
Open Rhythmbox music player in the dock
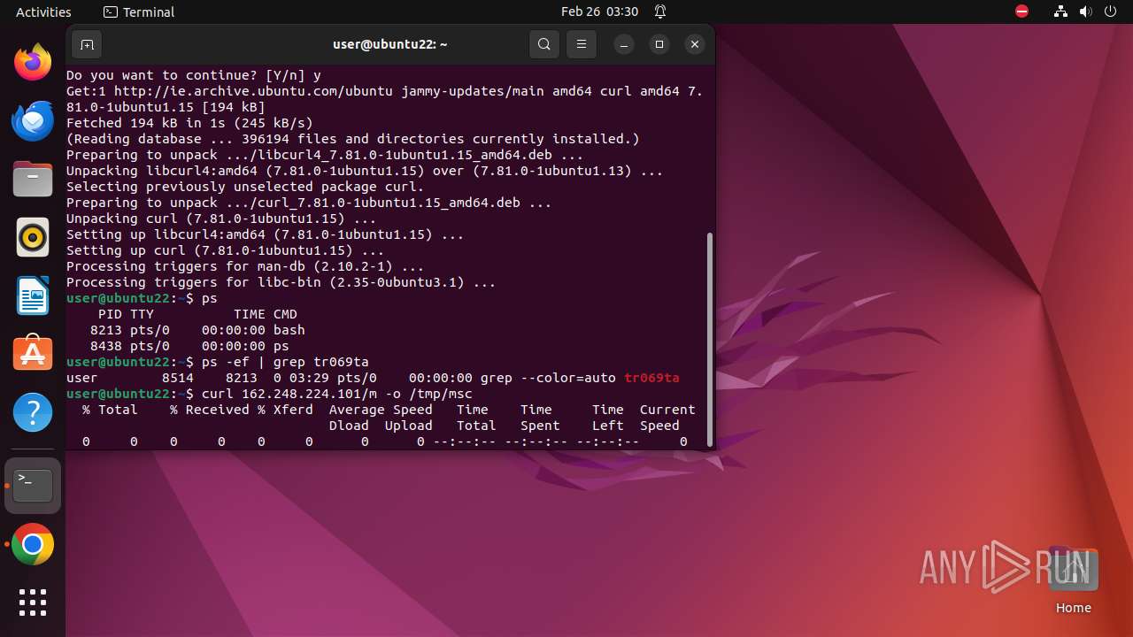[33, 237]
